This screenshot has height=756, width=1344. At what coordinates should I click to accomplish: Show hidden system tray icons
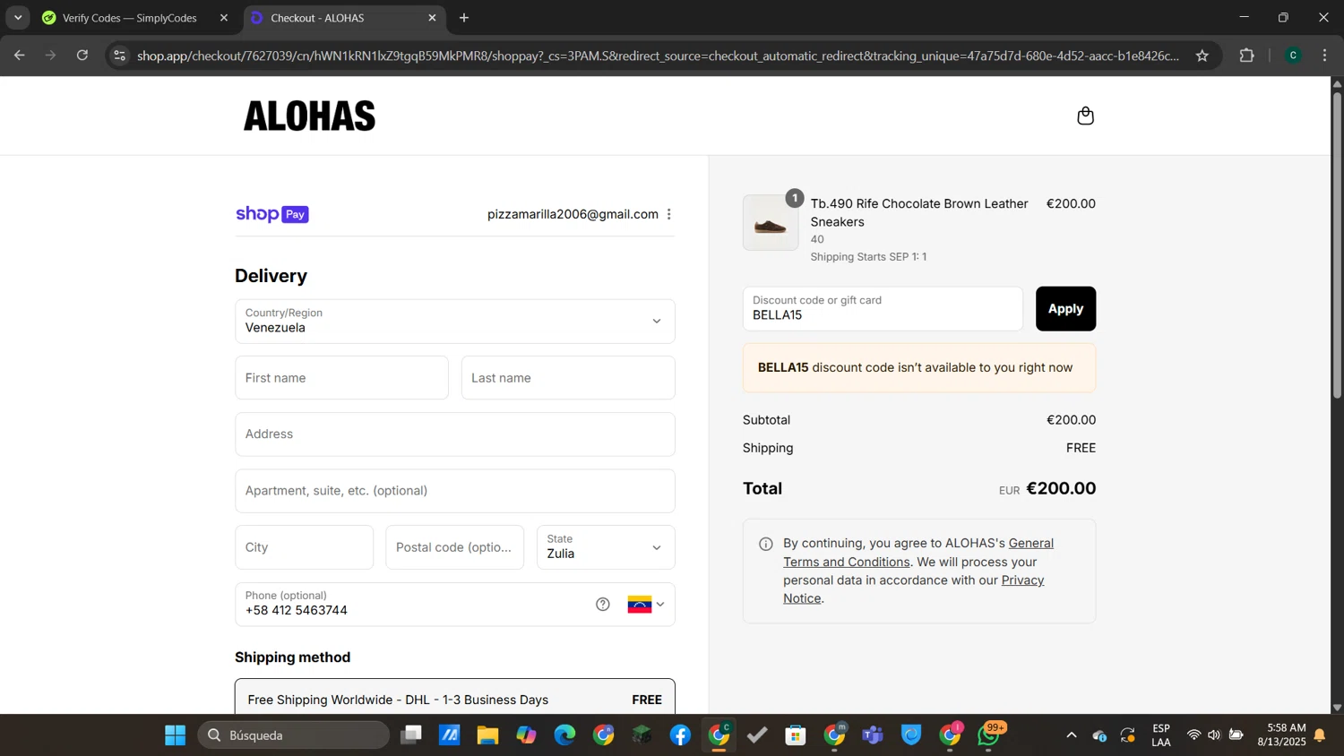coord(1071,735)
